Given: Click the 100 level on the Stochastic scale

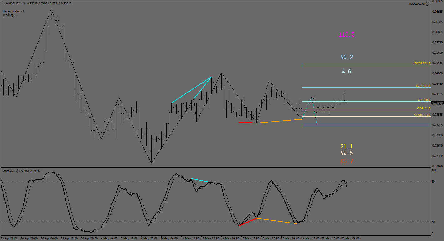Looking at the screenshot, I should click(434, 170).
